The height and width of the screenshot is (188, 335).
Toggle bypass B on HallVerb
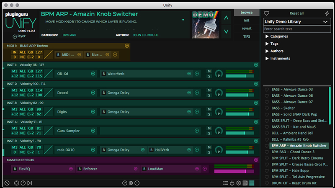pos(151,150)
